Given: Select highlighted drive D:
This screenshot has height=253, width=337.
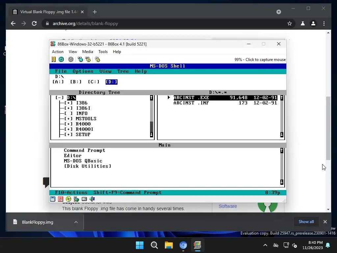Looking at the screenshot, I should (x=111, y=82).
